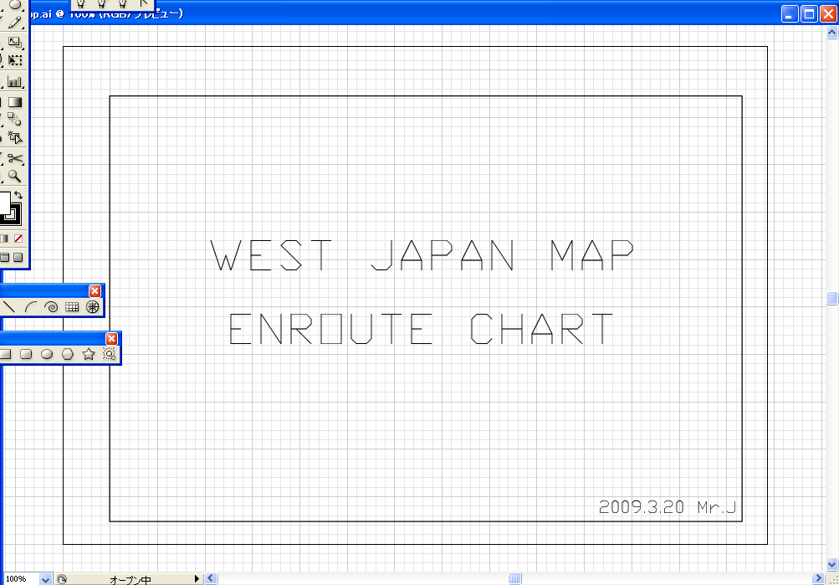Viewport: 839px width, 585px height.
Task: Click the vertical scrollbar thumb
Action: (832, 298)
